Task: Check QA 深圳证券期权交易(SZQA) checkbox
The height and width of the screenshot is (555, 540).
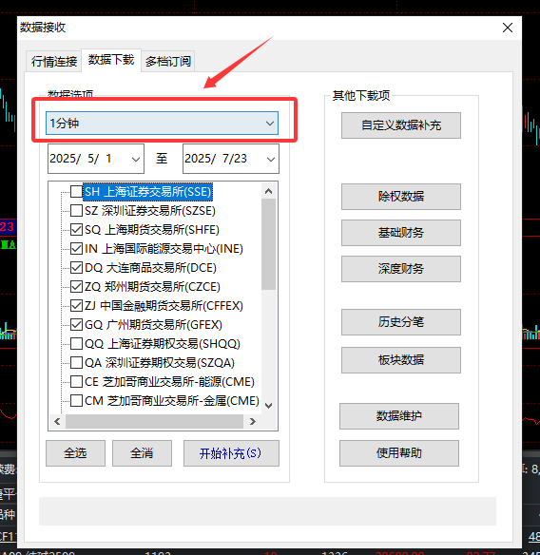Action: coord(76,362)
